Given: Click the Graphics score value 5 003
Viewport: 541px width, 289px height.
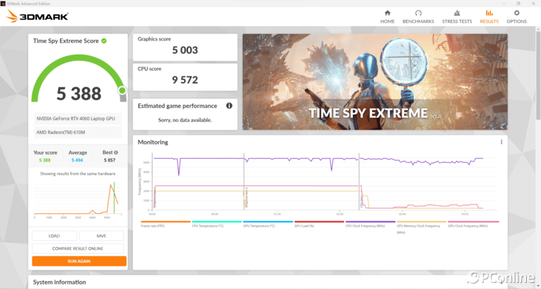Looking at the screenshot, I should 185,50.
